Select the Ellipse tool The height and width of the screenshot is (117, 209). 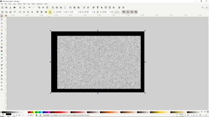2,27
